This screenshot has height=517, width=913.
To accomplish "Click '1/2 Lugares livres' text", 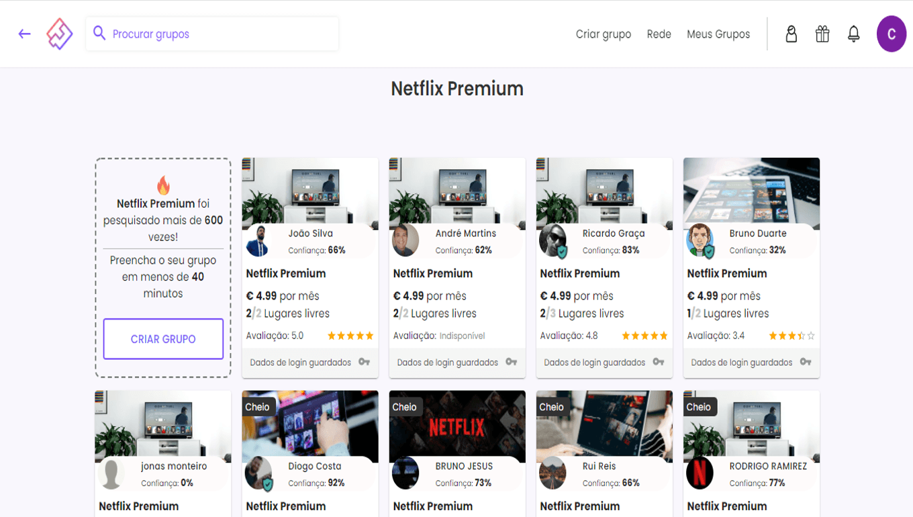I will pyautogui.click(x=728, y=314).
